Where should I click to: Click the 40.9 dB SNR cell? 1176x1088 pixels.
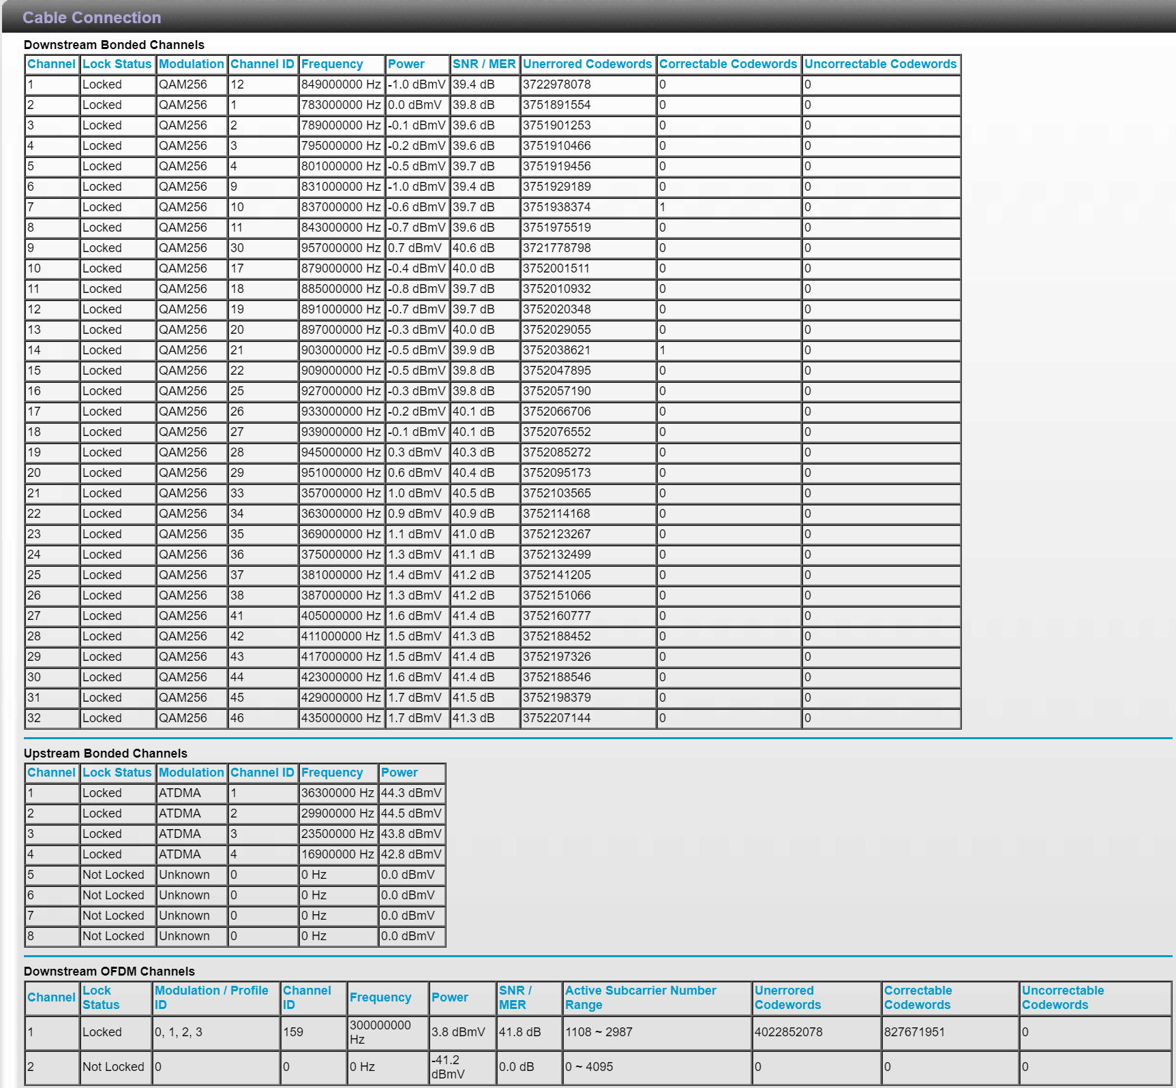[474, 514]
